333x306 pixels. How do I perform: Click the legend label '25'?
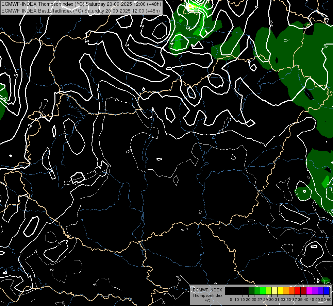point(254,300)
